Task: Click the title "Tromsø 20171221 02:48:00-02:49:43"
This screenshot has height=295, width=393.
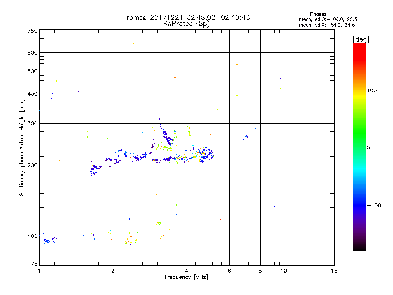Action: (186, 17)
